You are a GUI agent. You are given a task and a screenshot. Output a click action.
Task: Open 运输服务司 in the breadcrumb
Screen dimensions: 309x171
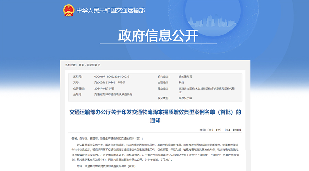93,65
